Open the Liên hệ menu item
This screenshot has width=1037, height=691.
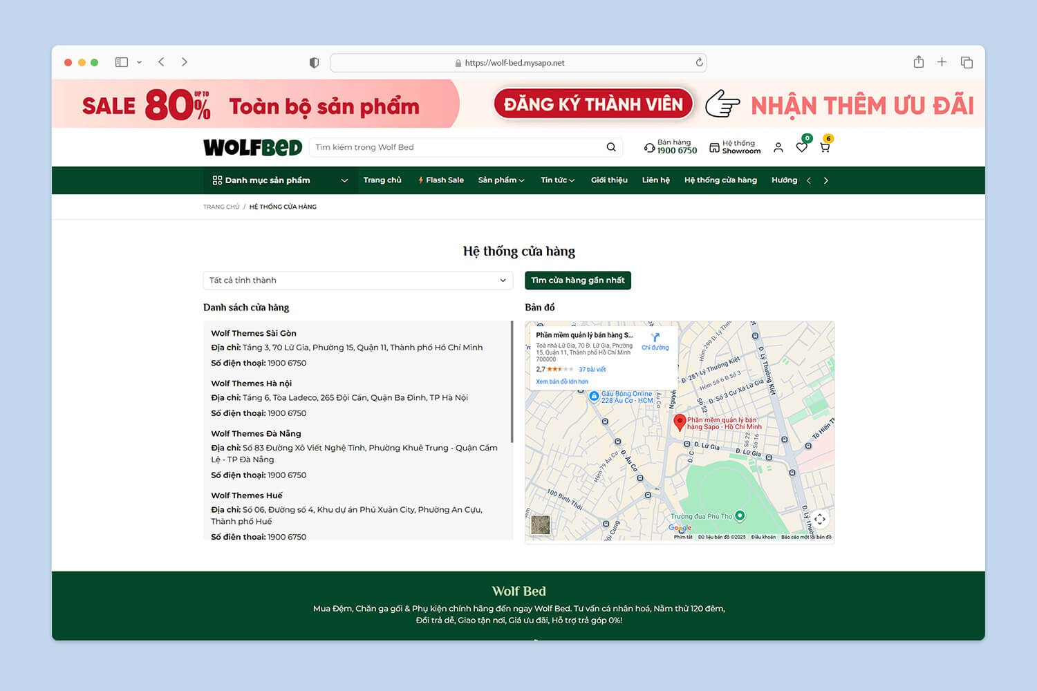[x=656, y=180]
